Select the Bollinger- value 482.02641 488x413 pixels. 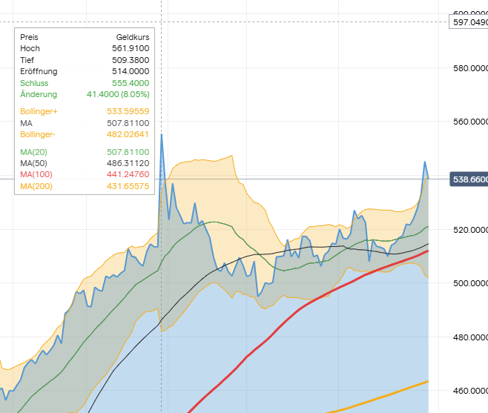[x=128, y=134]
